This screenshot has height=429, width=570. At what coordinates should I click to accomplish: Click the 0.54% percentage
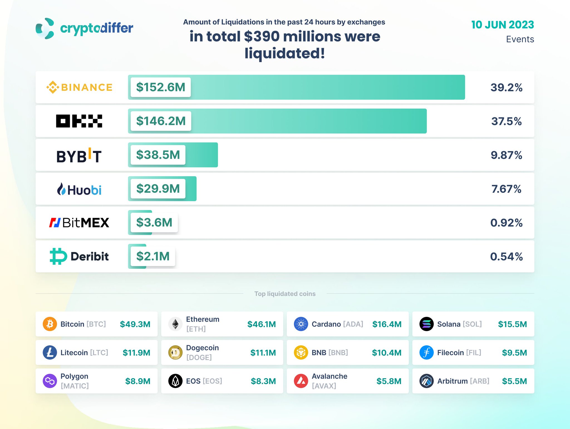[x=506, y=257]
